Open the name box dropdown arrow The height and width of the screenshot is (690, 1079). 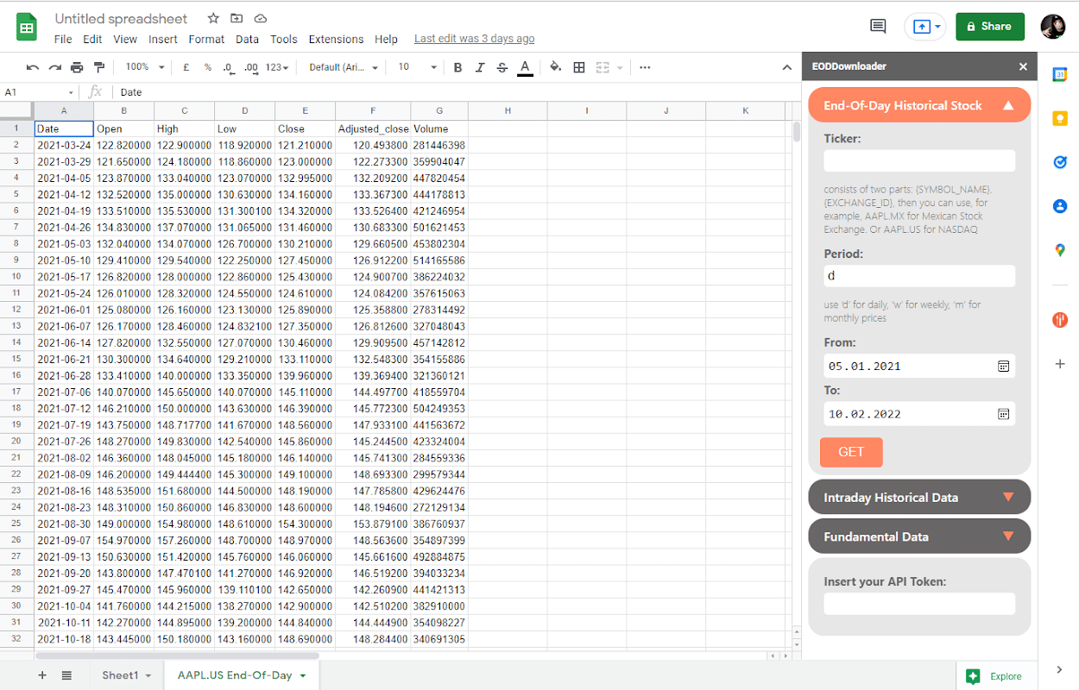[x=71, y=92]
